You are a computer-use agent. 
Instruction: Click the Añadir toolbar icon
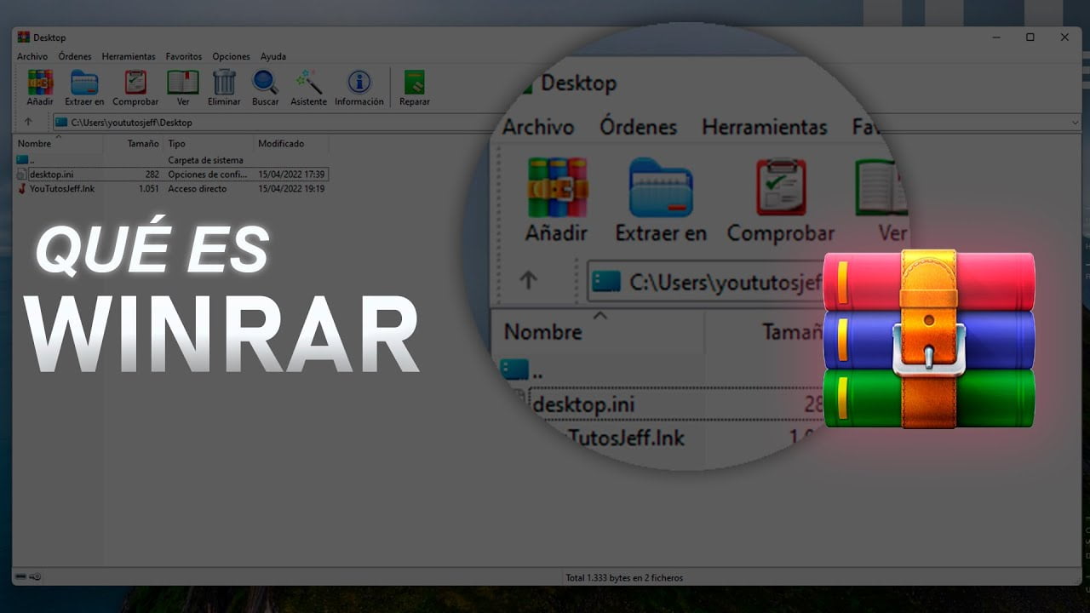pyautogui.click(x=40, y=88)
